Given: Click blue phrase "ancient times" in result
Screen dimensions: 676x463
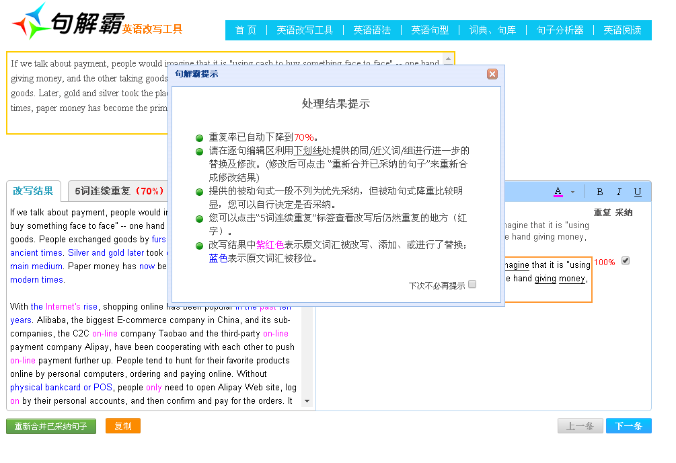Looking at the screenshot, I should [x=36, y=253].
